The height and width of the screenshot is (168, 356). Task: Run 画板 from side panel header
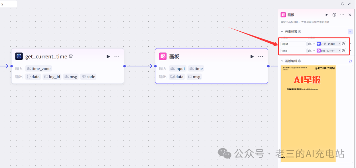[x=327, y=15]
